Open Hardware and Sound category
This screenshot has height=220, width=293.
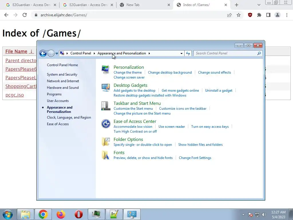click(x=63, y=88)
